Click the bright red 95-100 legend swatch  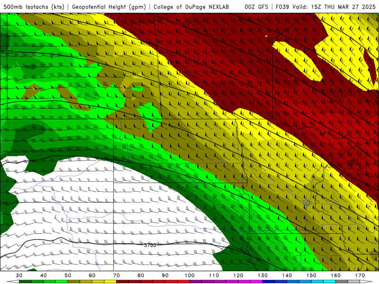click(183, 282)
